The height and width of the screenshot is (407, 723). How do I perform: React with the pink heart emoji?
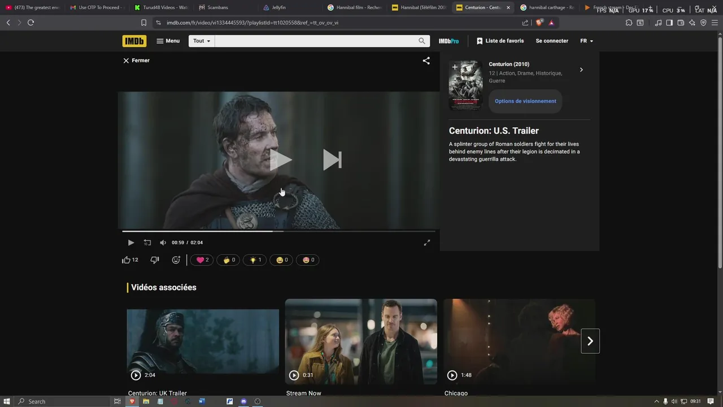(202, 260)
